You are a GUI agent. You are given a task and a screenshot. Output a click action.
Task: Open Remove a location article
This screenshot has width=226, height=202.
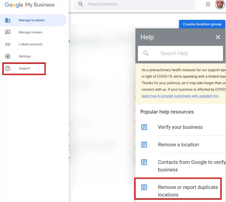(178, 145)
